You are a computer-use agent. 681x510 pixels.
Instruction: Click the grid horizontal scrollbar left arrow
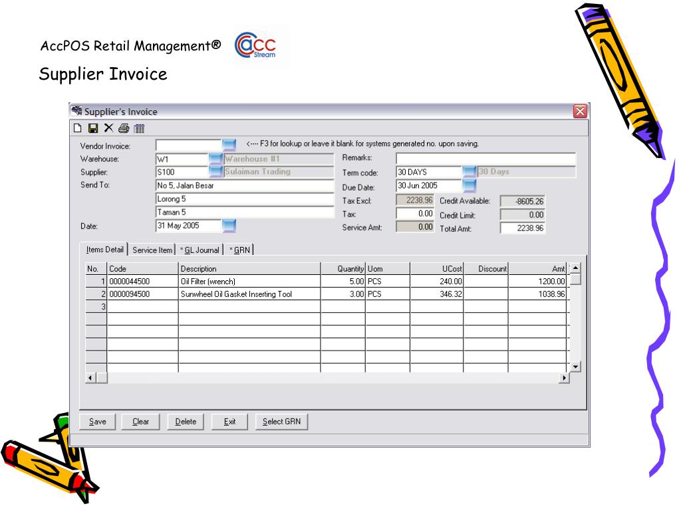click(x=90, y=378)
